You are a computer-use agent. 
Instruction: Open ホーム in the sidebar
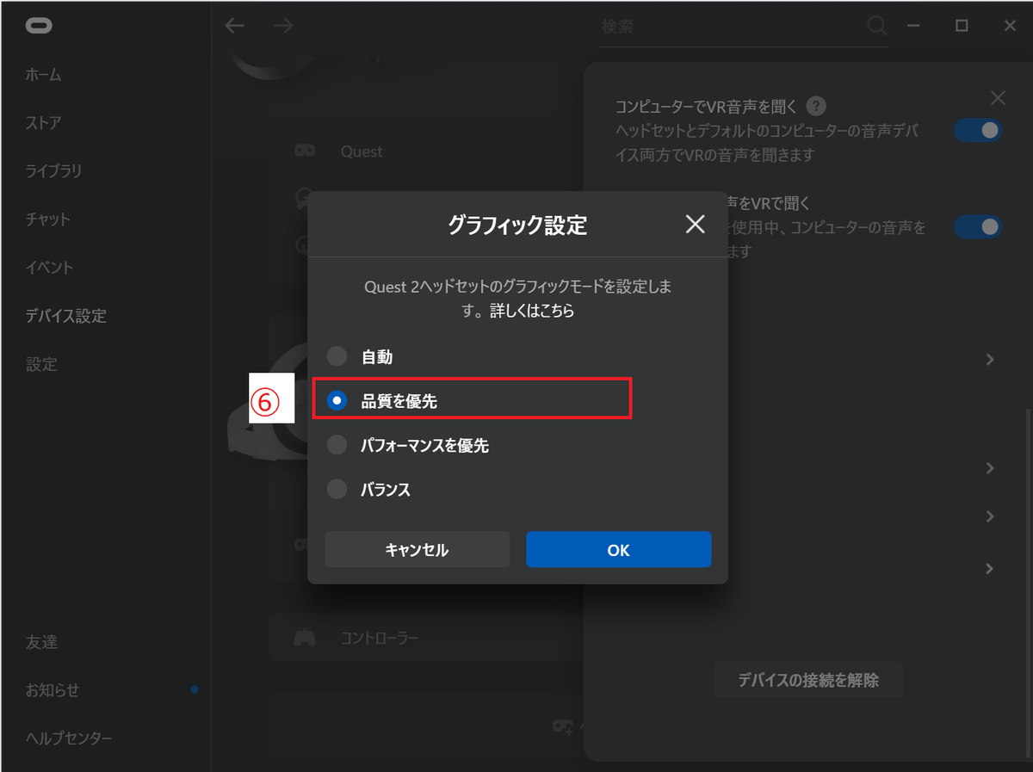click(43, 75)
